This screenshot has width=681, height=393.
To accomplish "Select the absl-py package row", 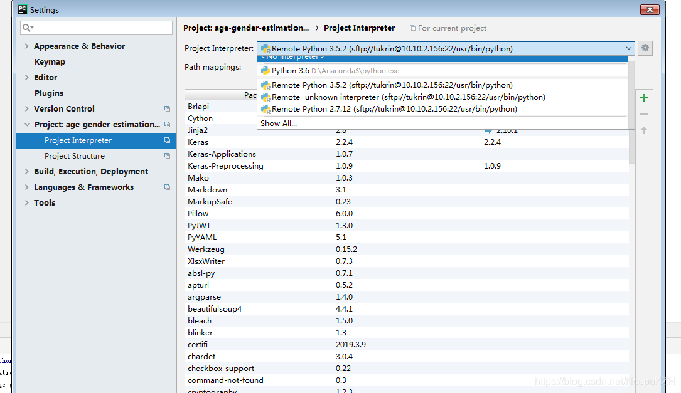I will (407, 273).
